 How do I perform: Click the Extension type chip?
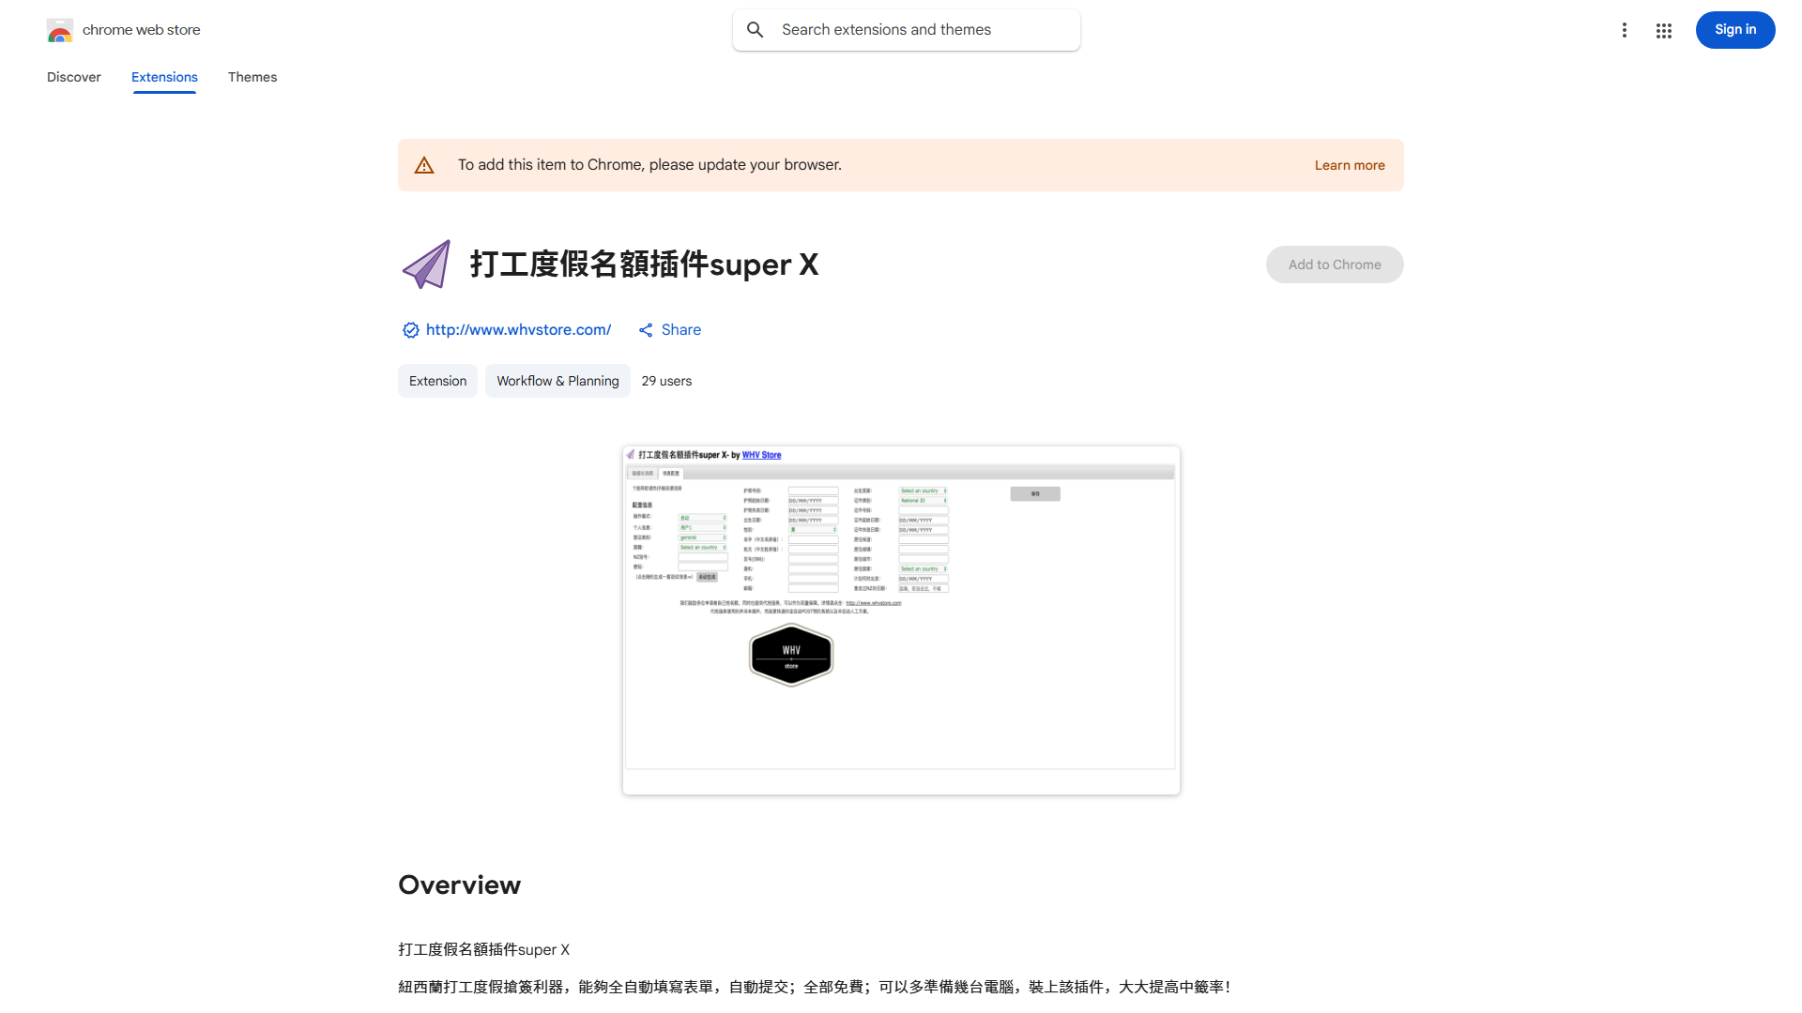pyautogui.click(x=437, y=381)
